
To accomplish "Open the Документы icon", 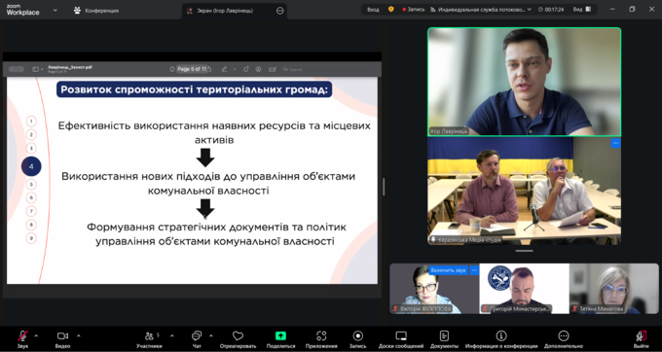I will [x=444, y=336].
